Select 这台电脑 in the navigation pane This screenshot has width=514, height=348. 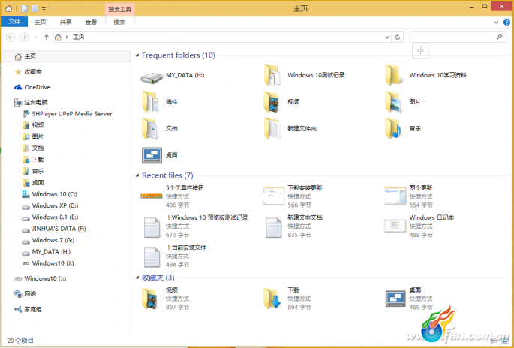(32, 102)
